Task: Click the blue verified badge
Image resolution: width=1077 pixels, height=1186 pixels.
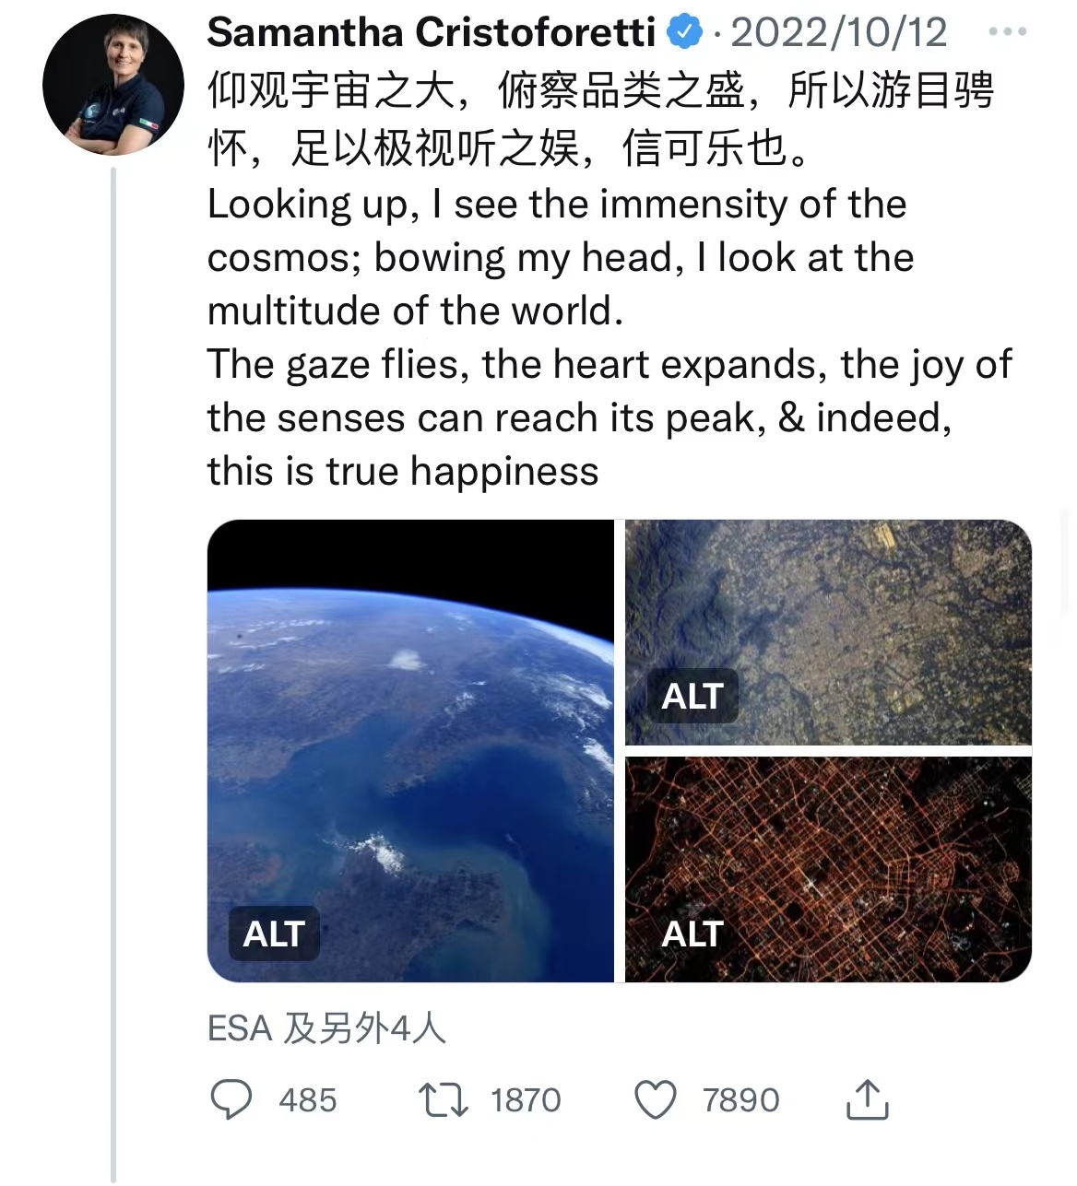Action: pos(683,33)
